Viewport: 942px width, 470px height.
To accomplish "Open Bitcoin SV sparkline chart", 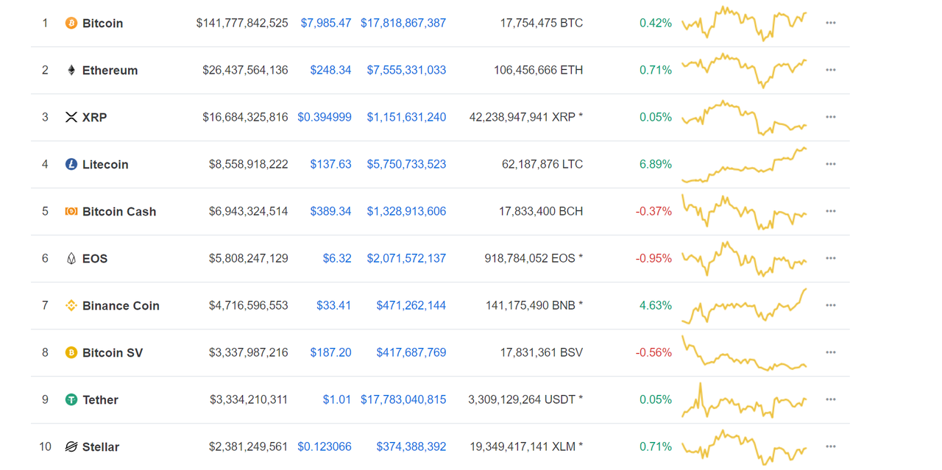I will point(744,352).
